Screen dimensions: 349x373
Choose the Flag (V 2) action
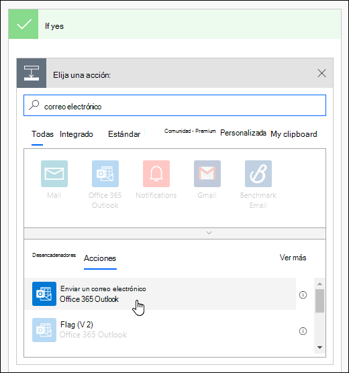160,330
